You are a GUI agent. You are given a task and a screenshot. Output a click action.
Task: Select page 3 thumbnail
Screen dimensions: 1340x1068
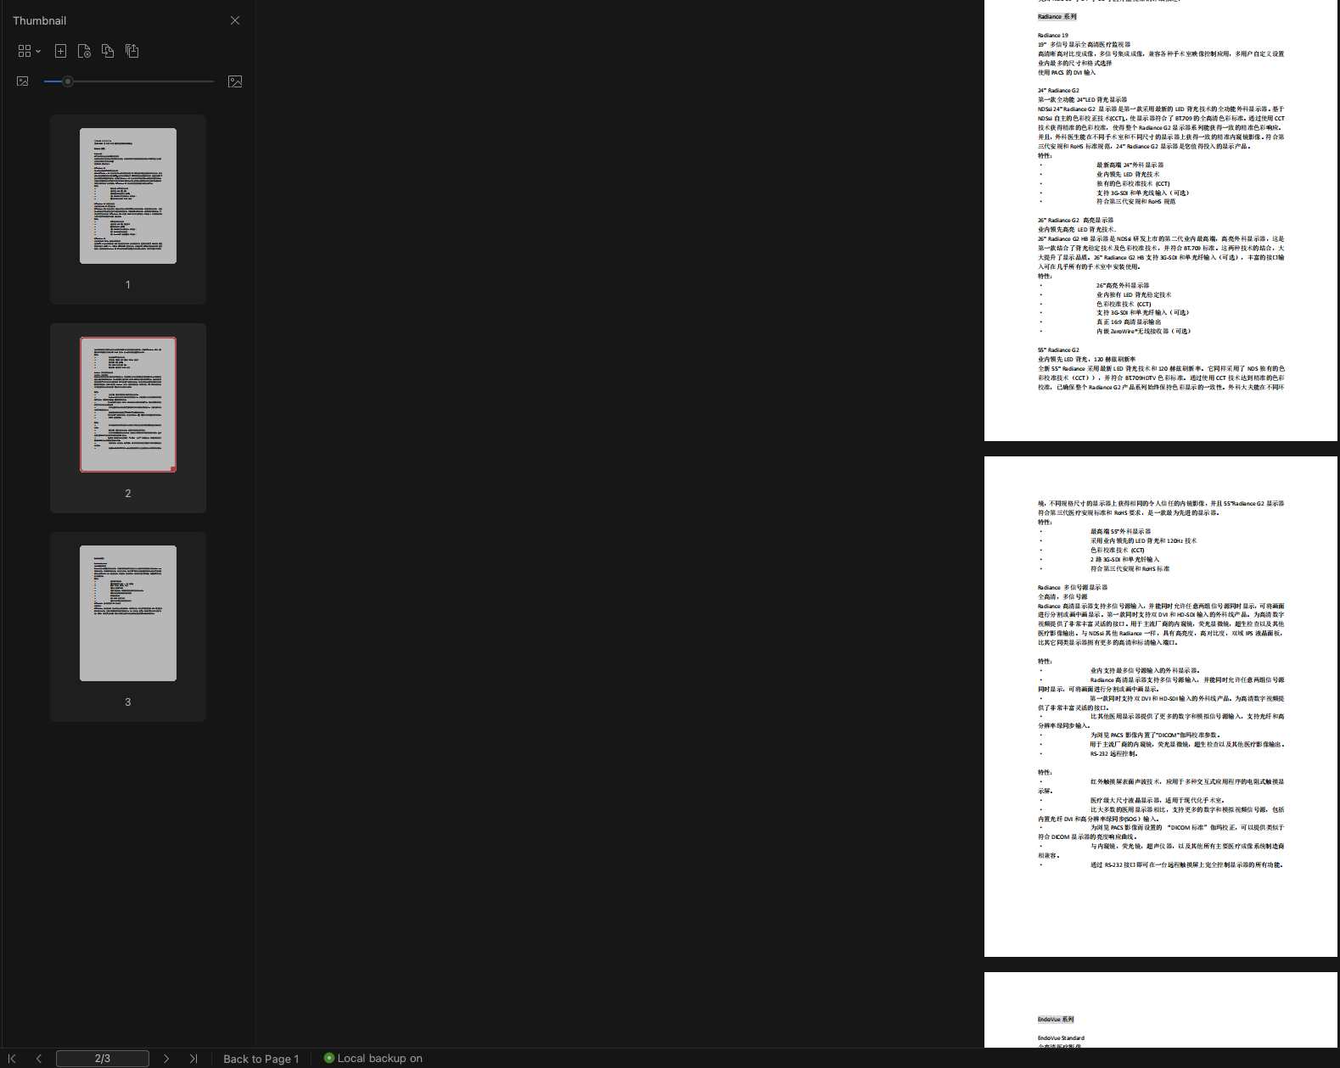[128, 613]
